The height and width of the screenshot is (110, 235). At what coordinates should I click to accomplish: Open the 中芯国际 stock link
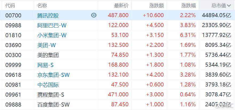click(x=48, y=85)
